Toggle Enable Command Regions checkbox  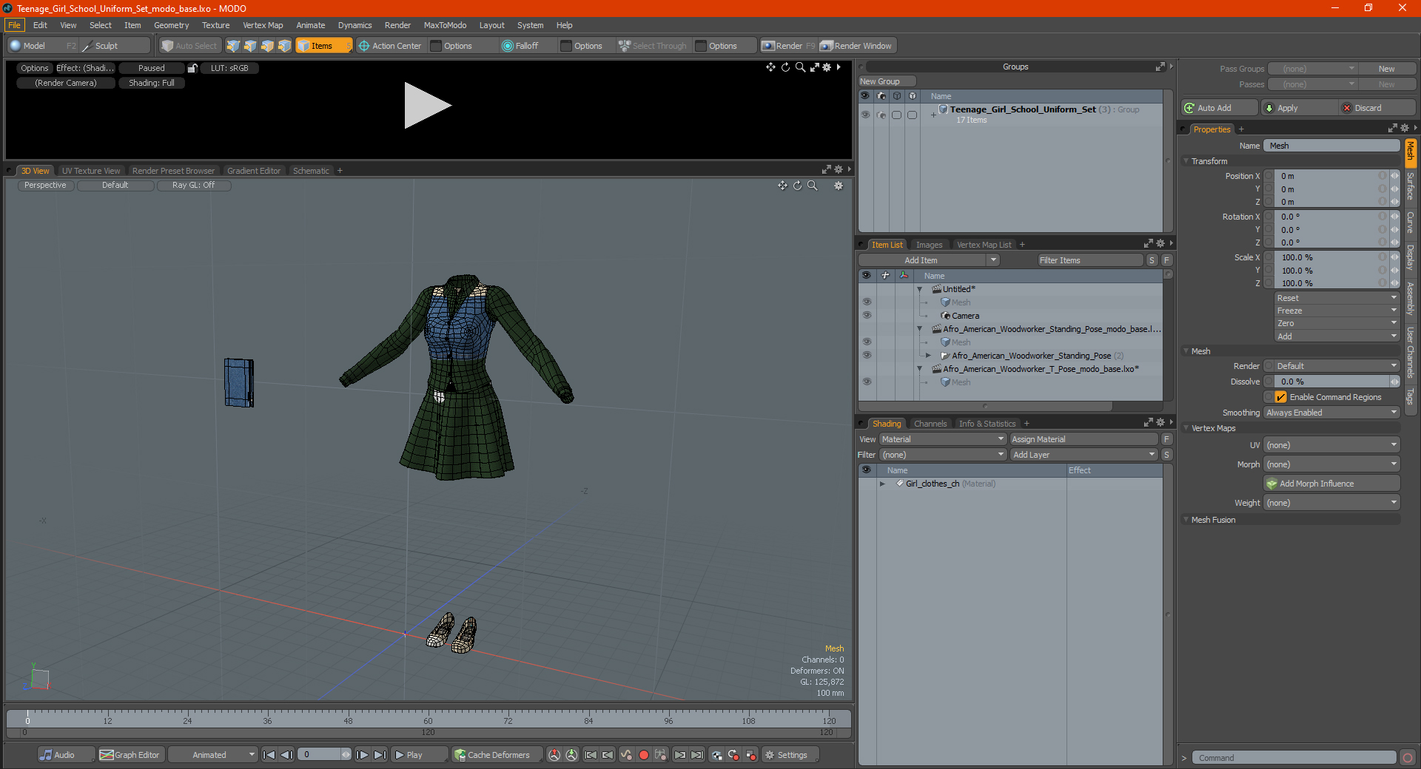(x=1281, y=397)
